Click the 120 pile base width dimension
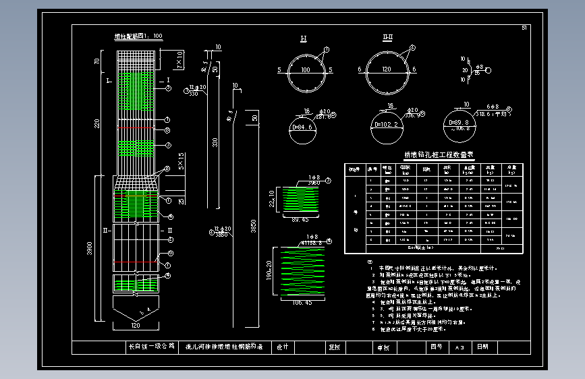585x379 pixels. pyautogui.click(x=136, y=326)
